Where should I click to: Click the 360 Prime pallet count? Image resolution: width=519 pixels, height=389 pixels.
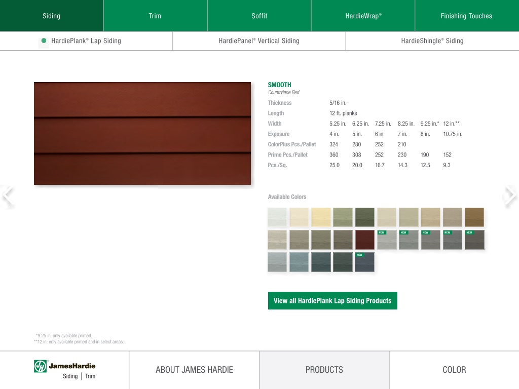pyautogui.click(x=334, y=155)
